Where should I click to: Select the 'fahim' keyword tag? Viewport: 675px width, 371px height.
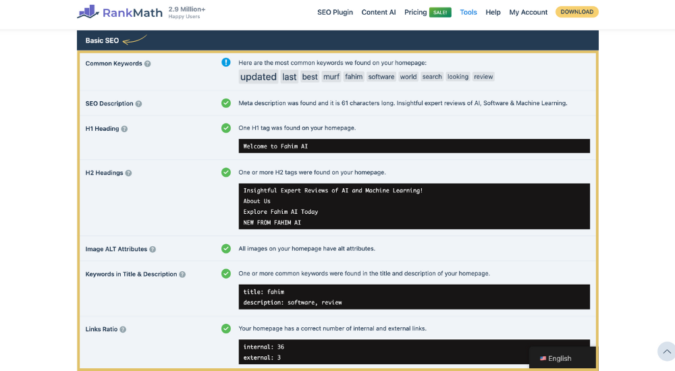point(354,77)
